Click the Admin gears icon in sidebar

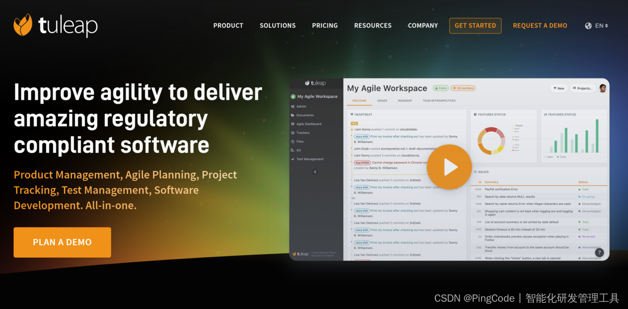(293, 106)
